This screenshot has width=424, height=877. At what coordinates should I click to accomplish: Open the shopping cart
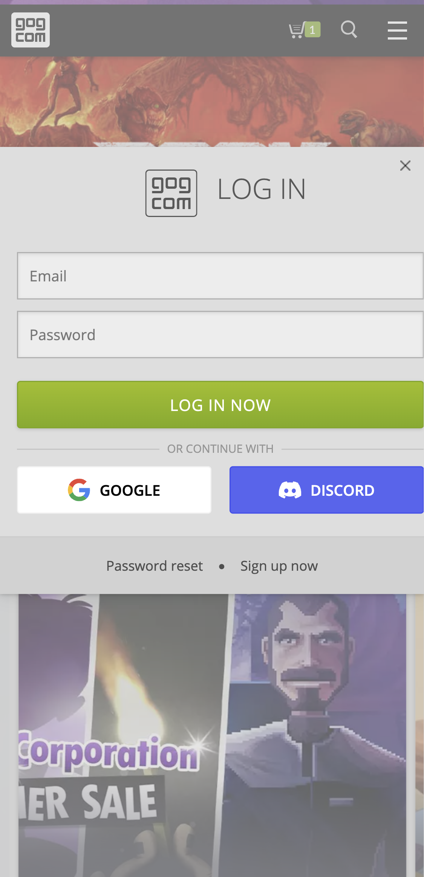[298, 30]
